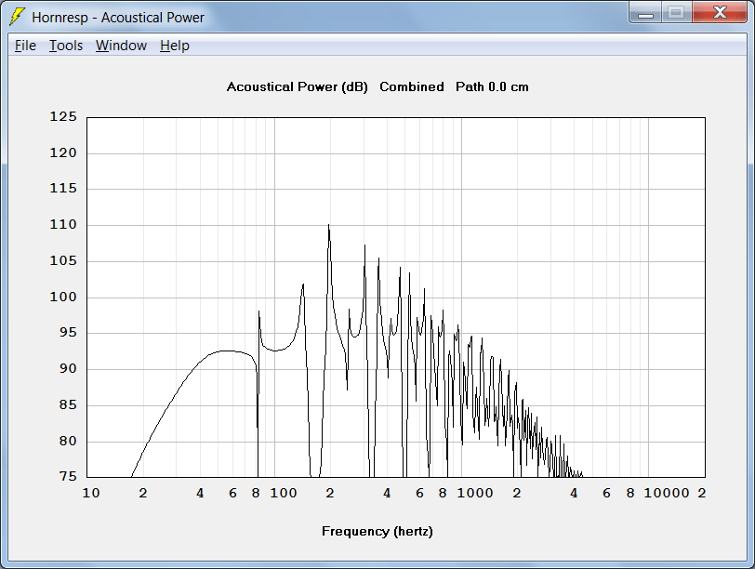Open the Help menu
The image size is (755, 569).
(x=174, y=46)
